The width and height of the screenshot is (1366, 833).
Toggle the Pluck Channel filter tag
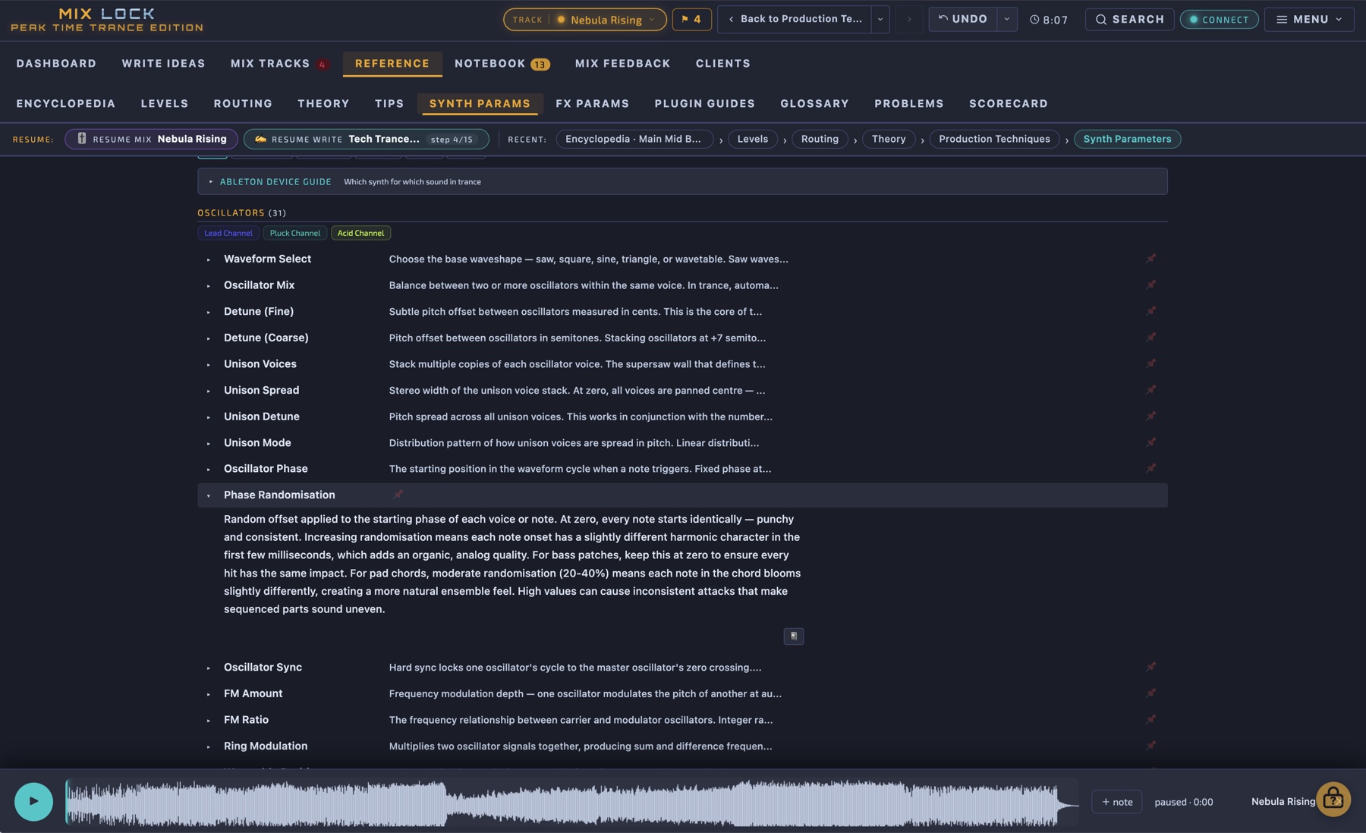(295, 233)
